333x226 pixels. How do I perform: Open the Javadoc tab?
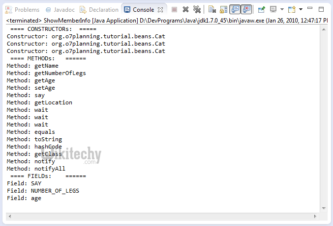pos(59,9)
